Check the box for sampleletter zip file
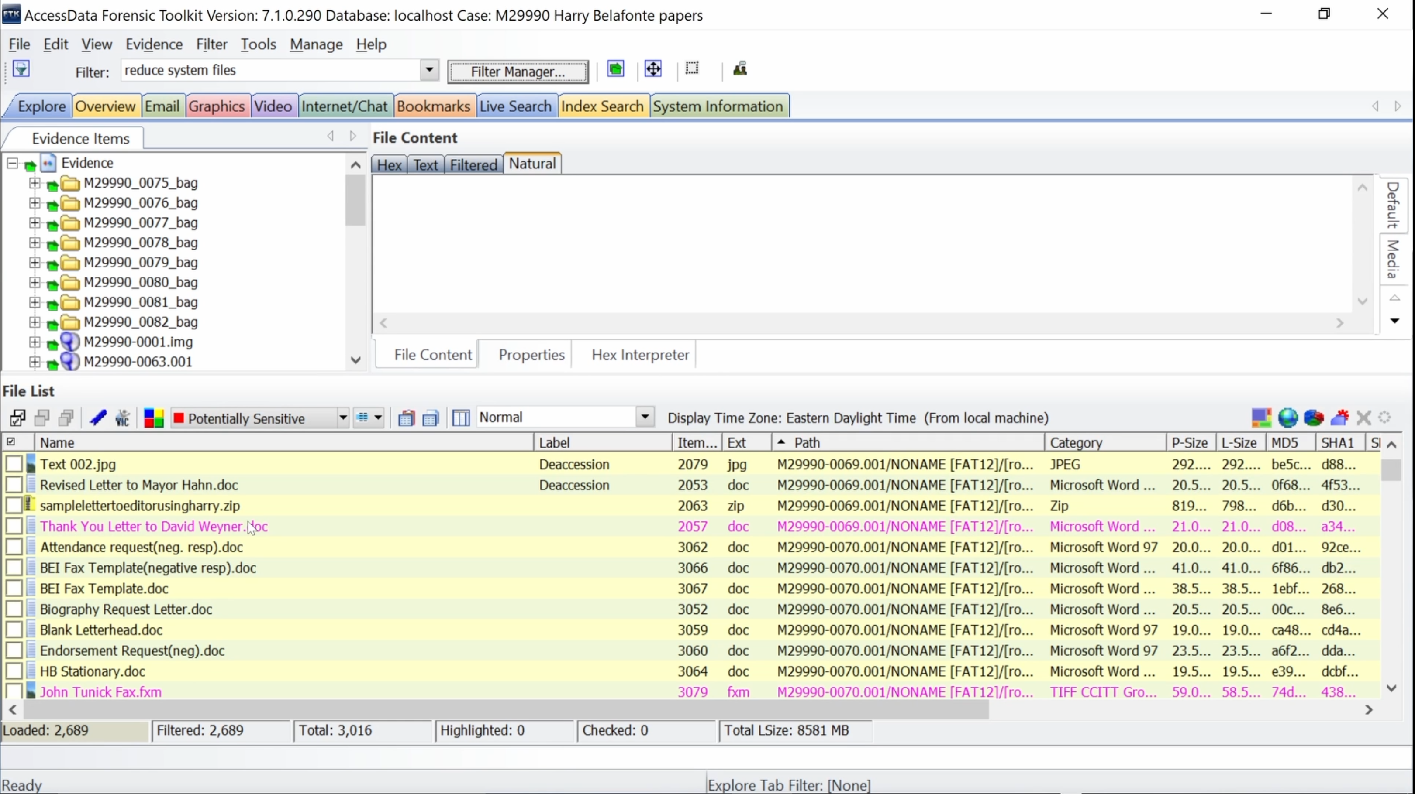Image resolution: width=1415 pixels, height=794 pixels. tap(14, 505)
